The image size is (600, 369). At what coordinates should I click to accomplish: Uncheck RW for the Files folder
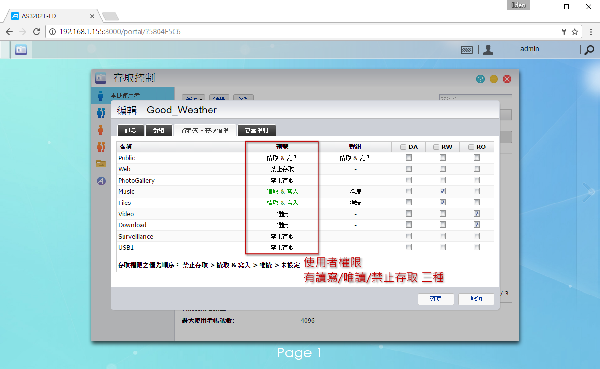tap(442, 203)
